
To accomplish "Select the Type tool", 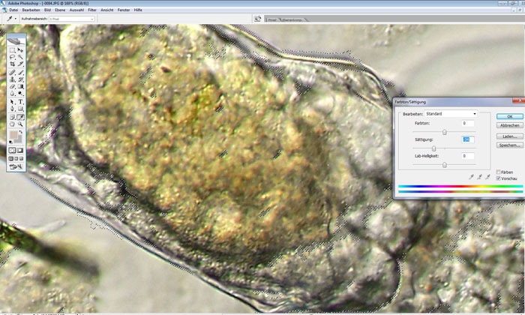I will click(21, 102).
